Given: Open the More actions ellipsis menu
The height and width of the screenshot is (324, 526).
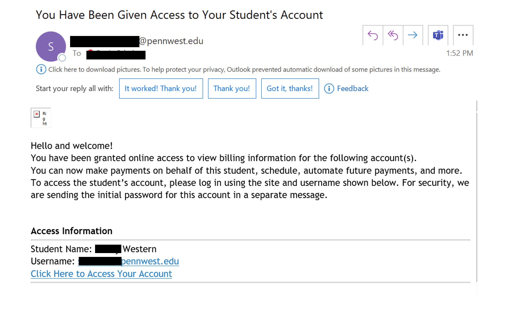Looking at the screenshot, I should [463, 35].
